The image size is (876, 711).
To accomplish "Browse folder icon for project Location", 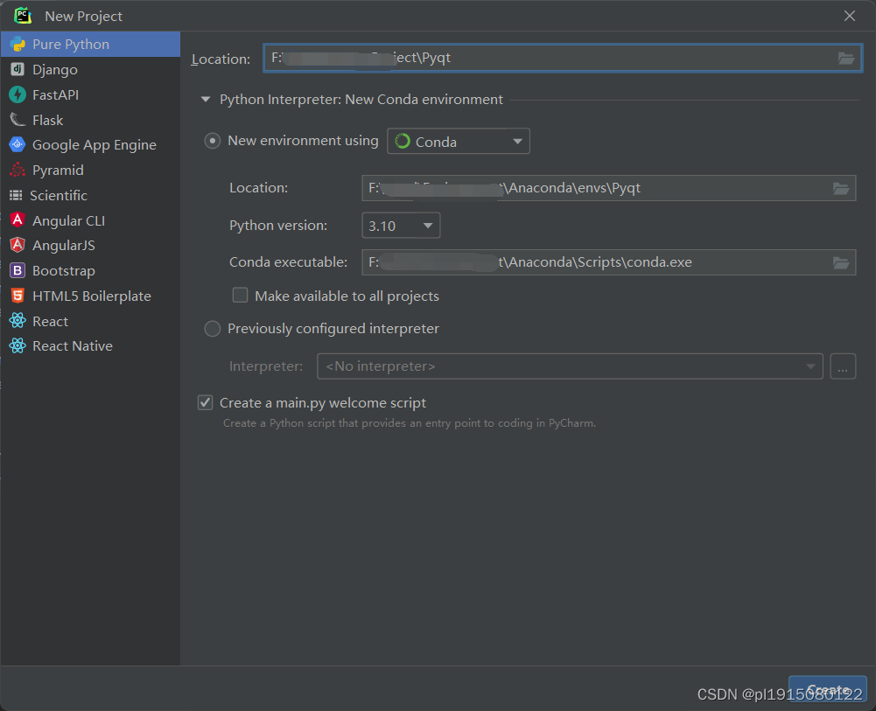I will (846, 58).
